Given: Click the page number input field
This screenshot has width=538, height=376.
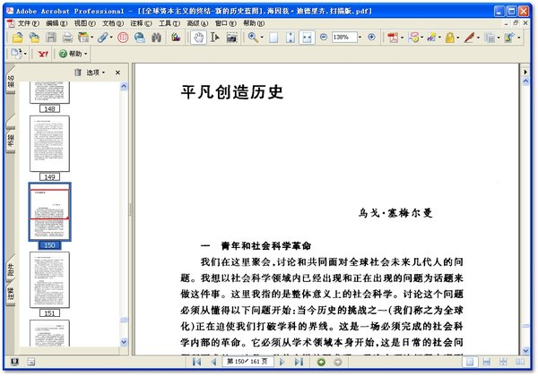Looking at the screenshot, I should click(247, 362).
